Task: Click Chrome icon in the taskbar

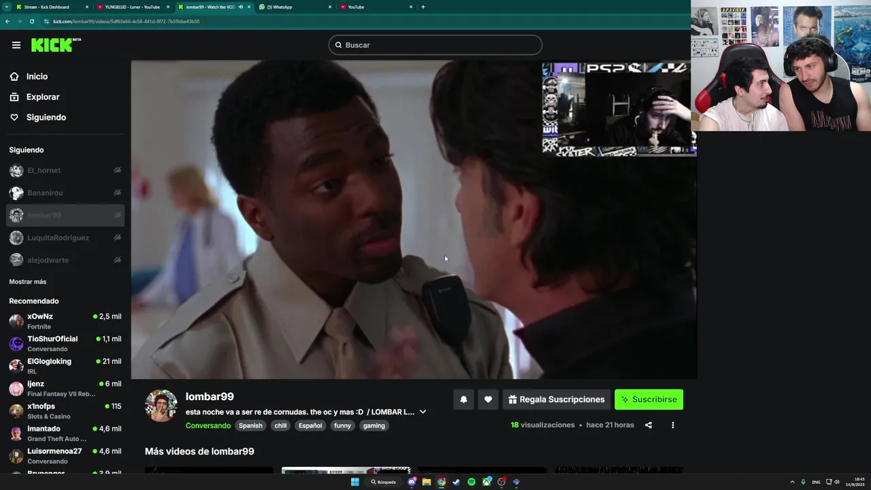Action: coord(442,482)
